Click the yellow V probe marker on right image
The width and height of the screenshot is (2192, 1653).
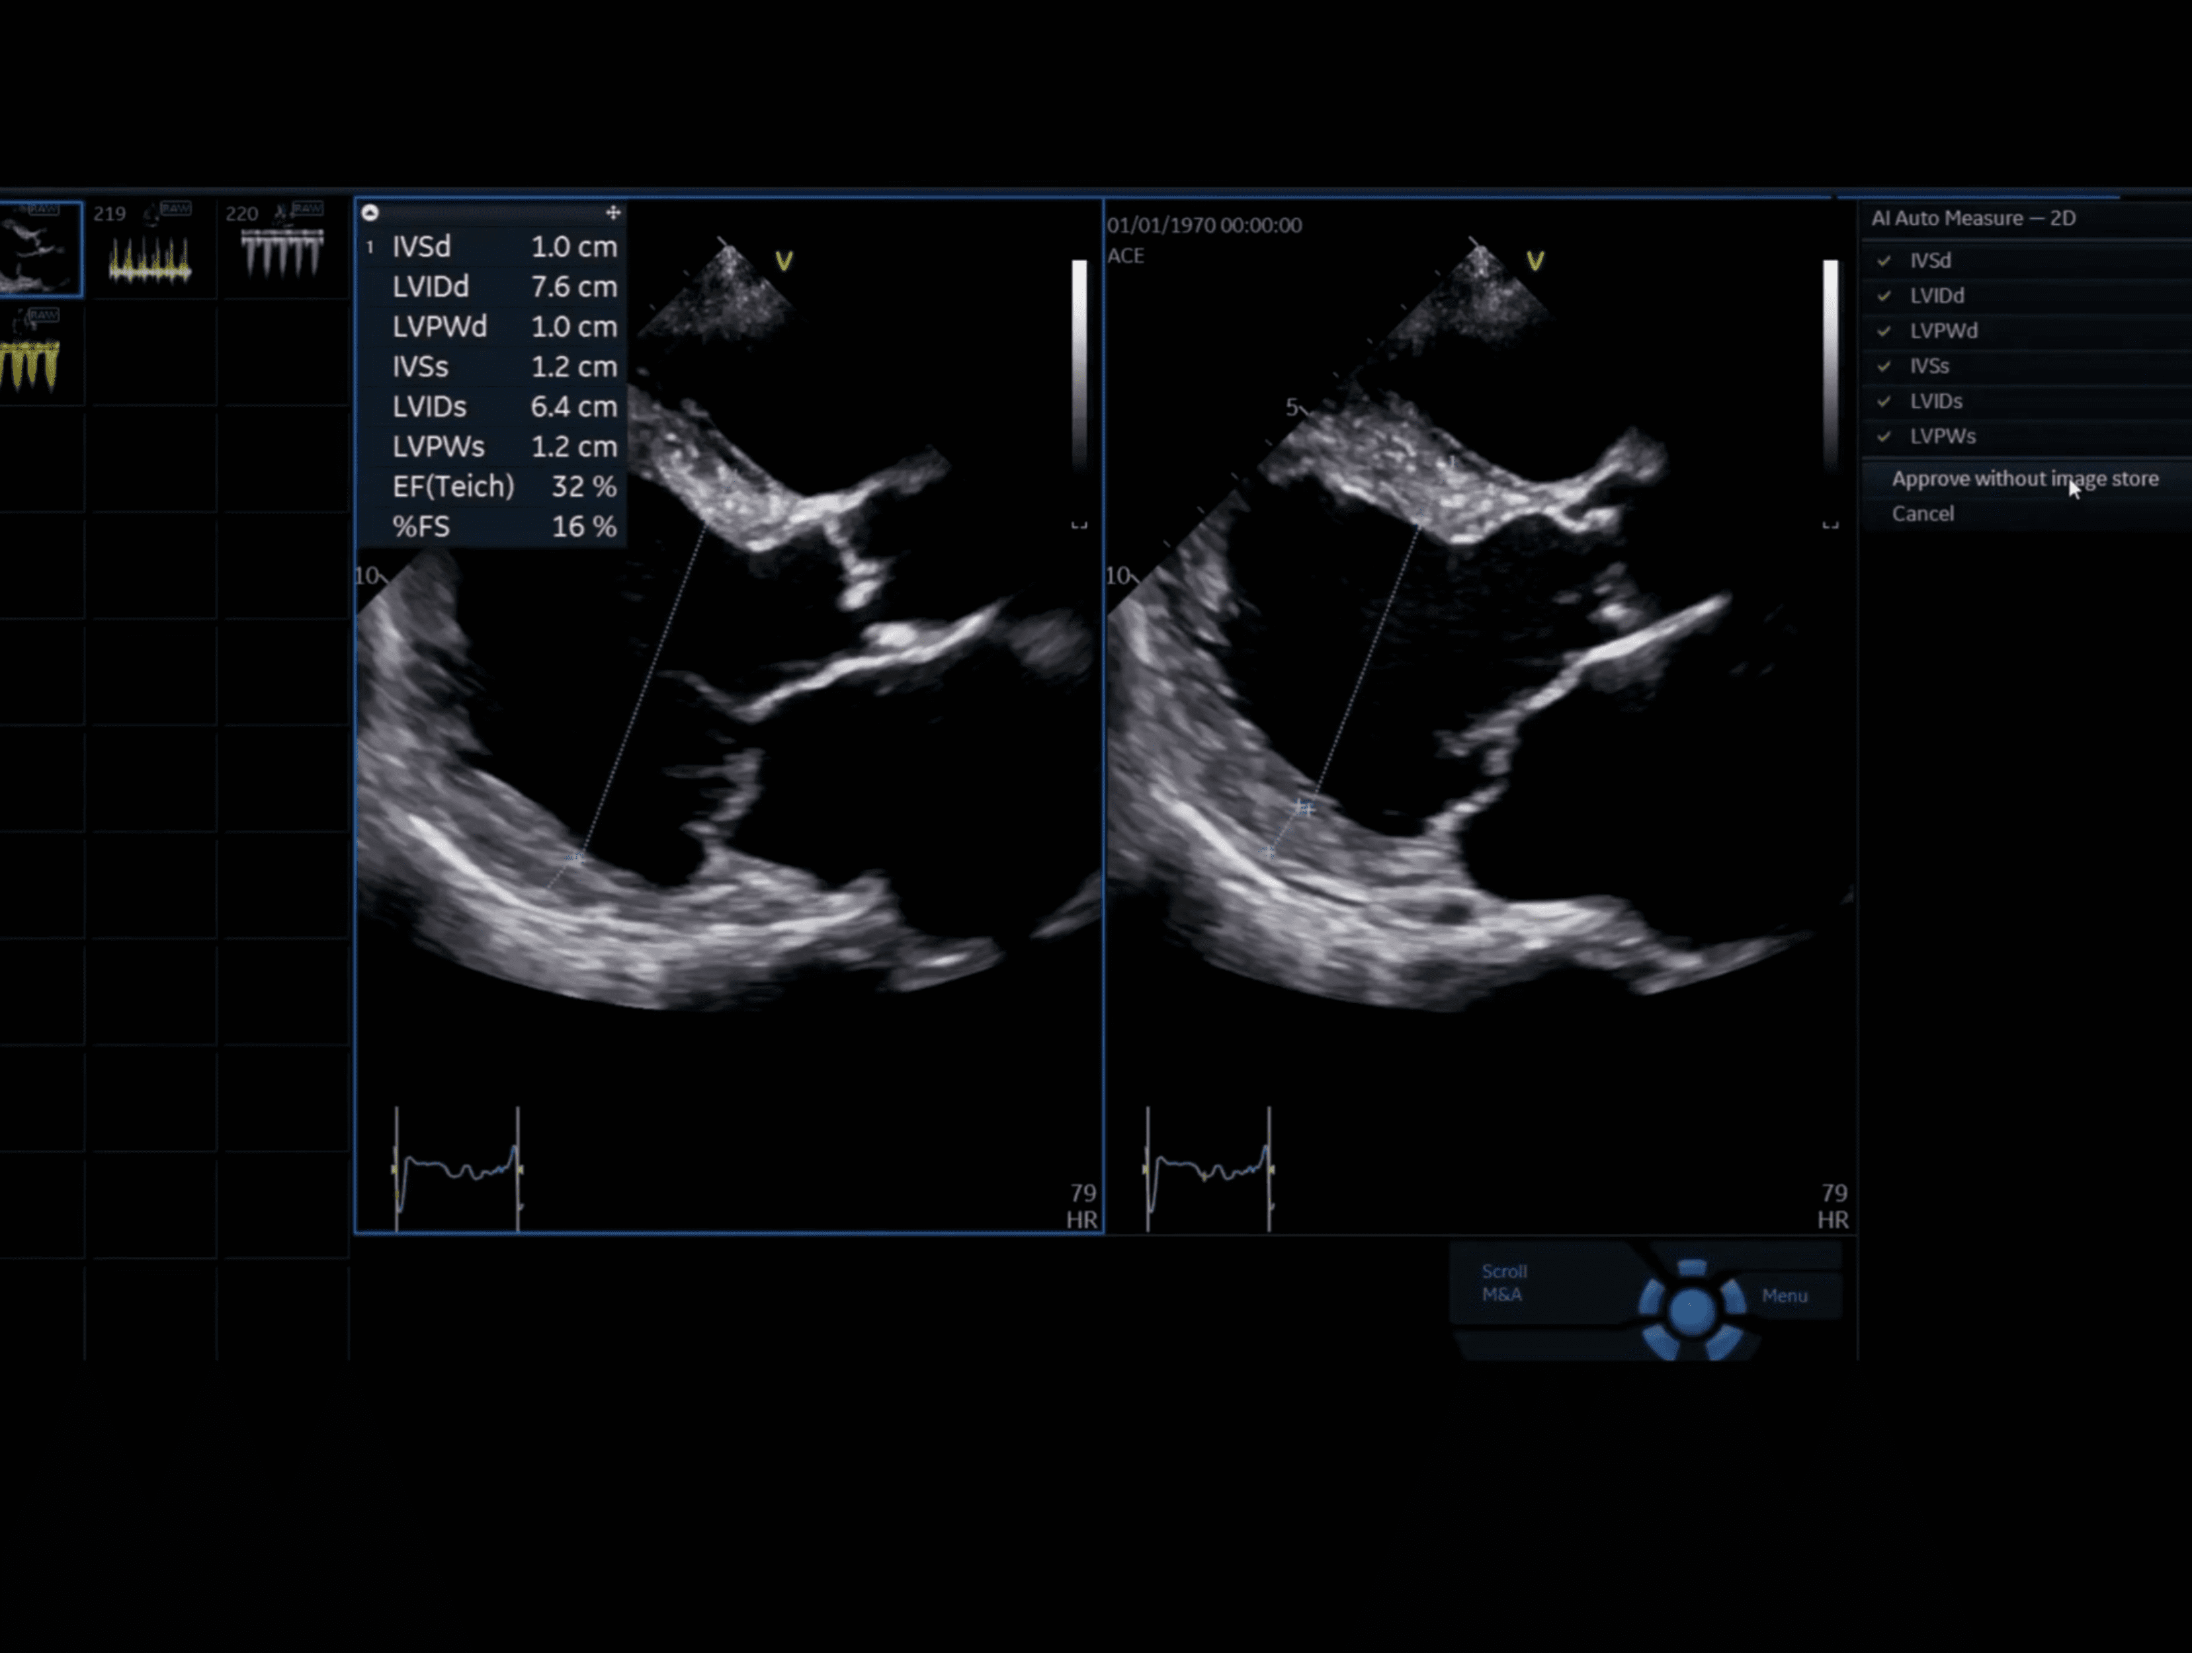tap(1535, 261)
